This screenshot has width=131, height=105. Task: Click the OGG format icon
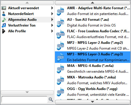point(60,92)
